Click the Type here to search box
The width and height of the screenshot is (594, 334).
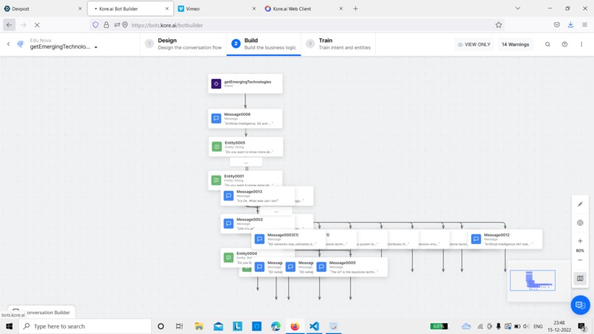(85, 326)
